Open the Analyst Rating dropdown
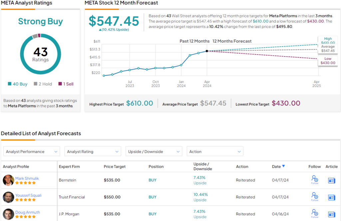Image resolution: width=341 pixels, height=221 pixels. tap(93, 151)
